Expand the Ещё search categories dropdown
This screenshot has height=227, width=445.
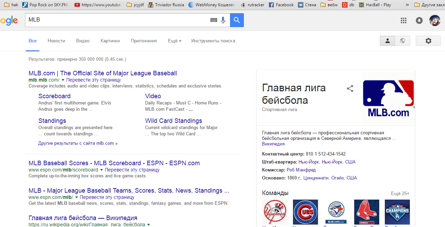[175, 41]
